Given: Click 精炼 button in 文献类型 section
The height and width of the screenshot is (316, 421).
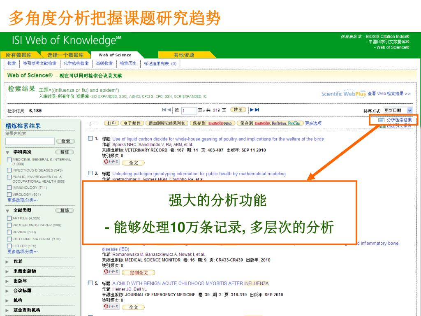Looking at the screenshot, I should point(65,210).
